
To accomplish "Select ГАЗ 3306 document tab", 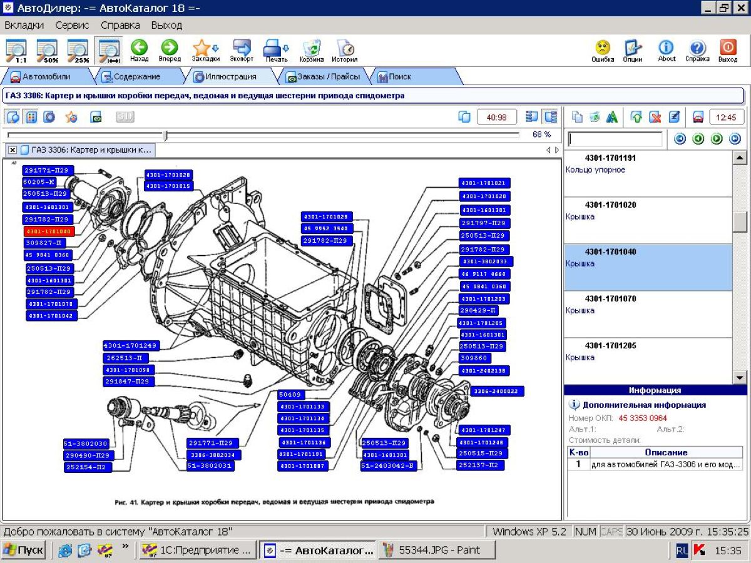I will tap(86, 150).
